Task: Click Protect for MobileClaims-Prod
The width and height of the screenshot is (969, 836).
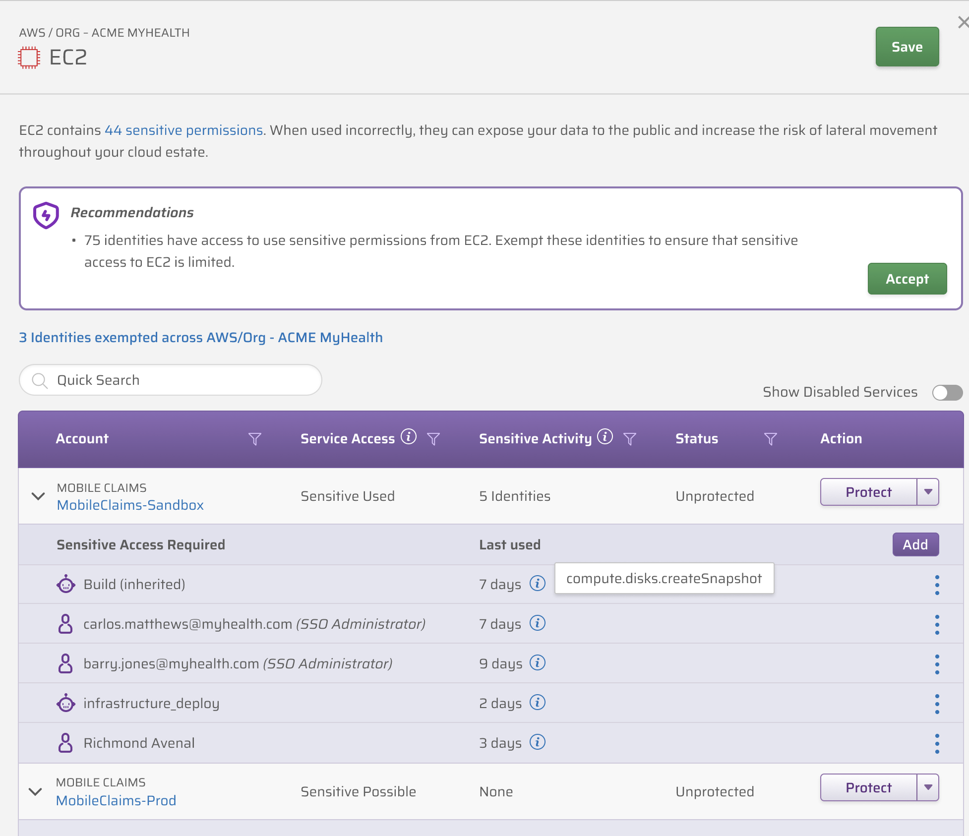Action: [868, 787]
